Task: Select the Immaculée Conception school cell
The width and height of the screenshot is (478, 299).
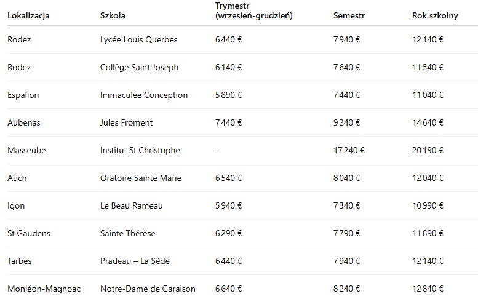Action: 144,95
